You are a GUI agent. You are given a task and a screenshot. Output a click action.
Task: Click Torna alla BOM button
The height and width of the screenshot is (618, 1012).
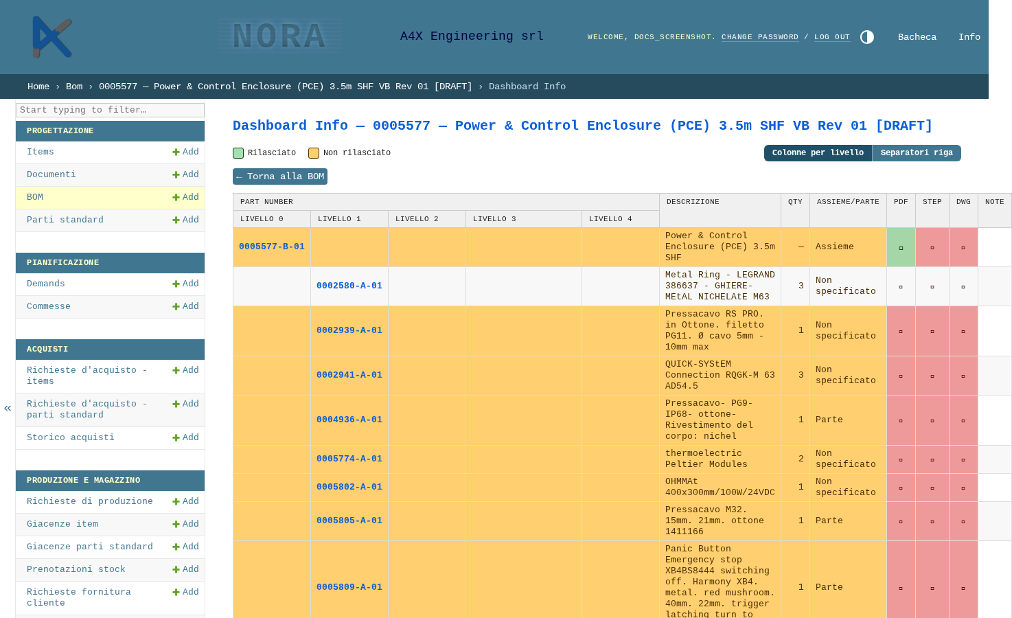tap(280, 176)
